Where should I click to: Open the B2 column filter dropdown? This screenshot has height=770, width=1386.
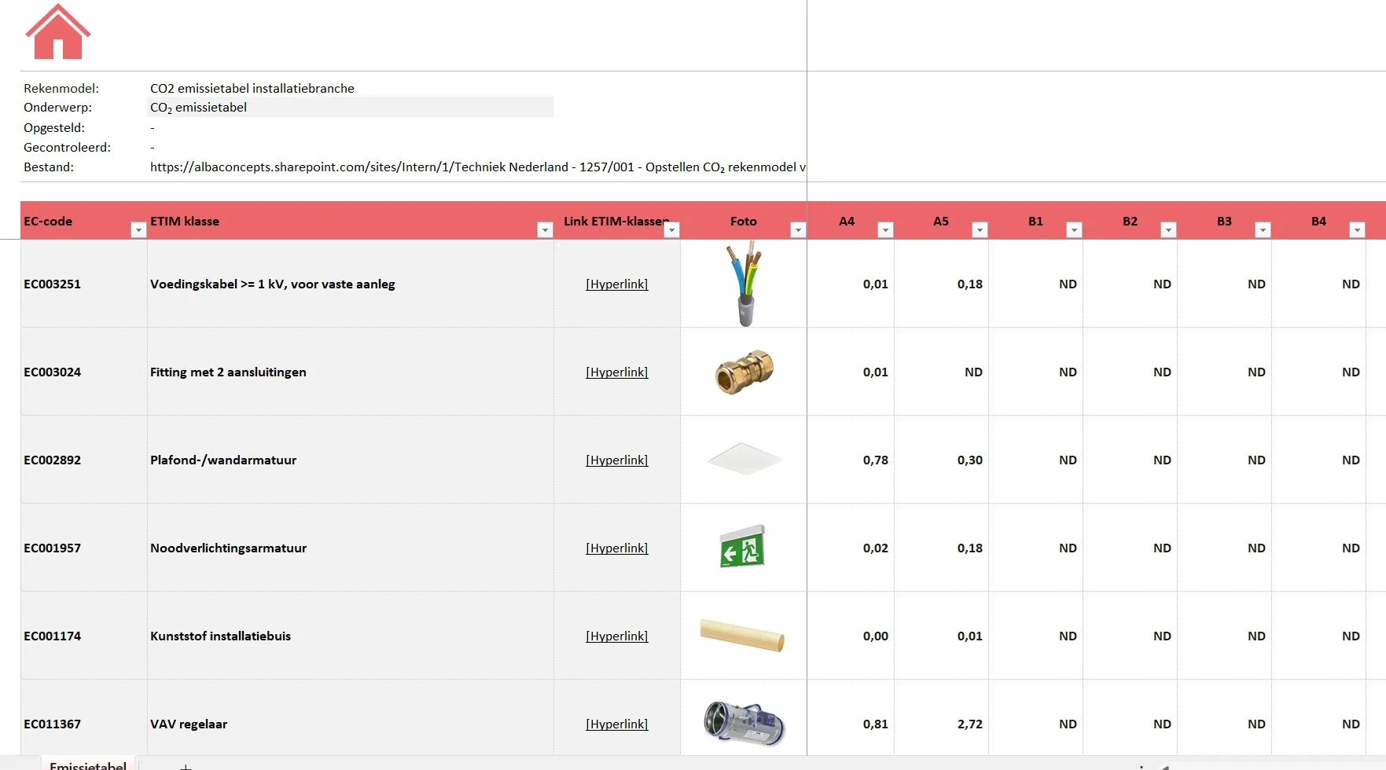pos(1168,229)
